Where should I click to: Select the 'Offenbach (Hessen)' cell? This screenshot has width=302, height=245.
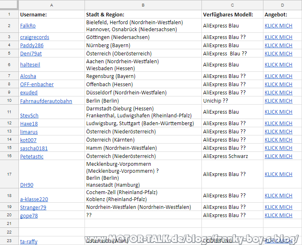[x=143, y=84]
